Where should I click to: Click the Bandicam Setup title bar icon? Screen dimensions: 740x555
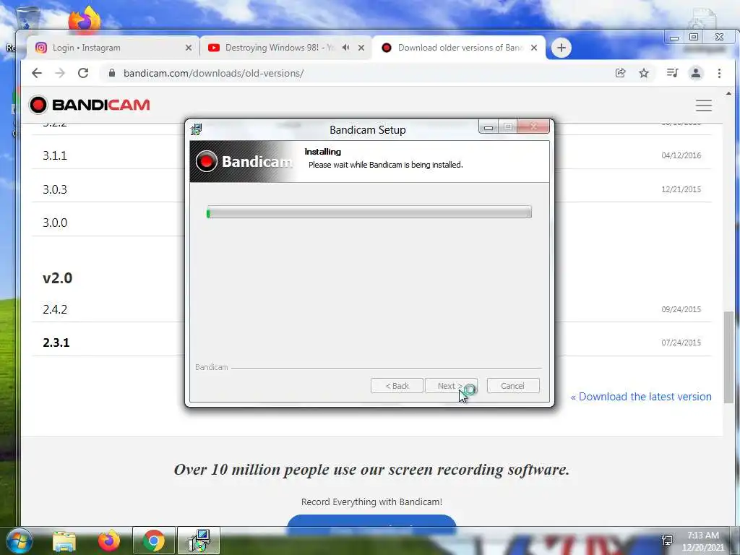coord(196,129)
